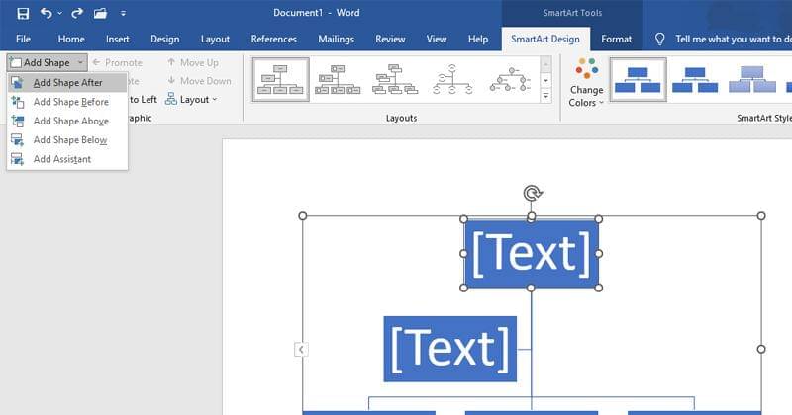Choose the first SmartArt style swatch
The width and height of the screenshot is (792, 415).
pyautogui.click(x=638, y=79)
